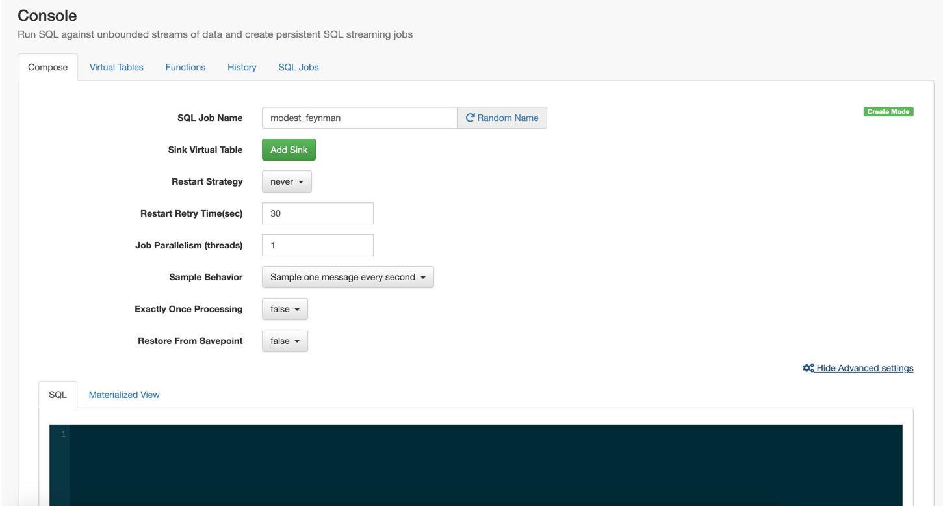Click the Sample Behavior label
This screenshot has width=943, height=506.
pyautogui.click(x=206, y=277)
